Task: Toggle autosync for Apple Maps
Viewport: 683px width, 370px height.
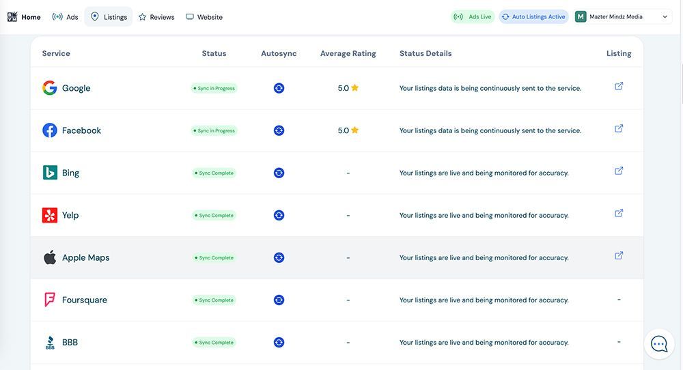Action: (x=279, y=257)
